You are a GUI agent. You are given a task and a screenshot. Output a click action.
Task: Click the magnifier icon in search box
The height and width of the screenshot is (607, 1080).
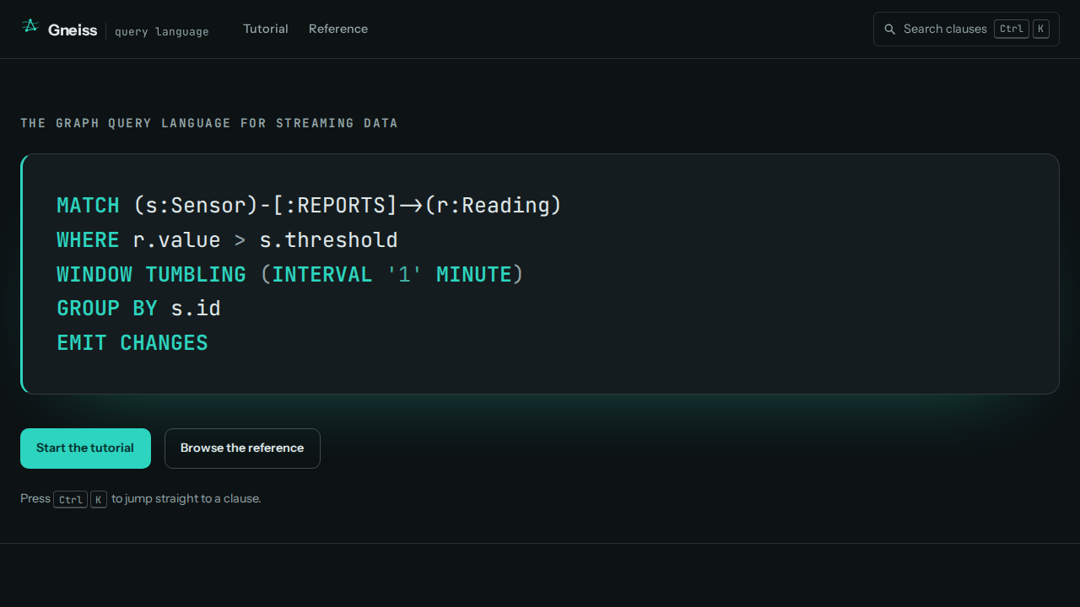[889, 30]
